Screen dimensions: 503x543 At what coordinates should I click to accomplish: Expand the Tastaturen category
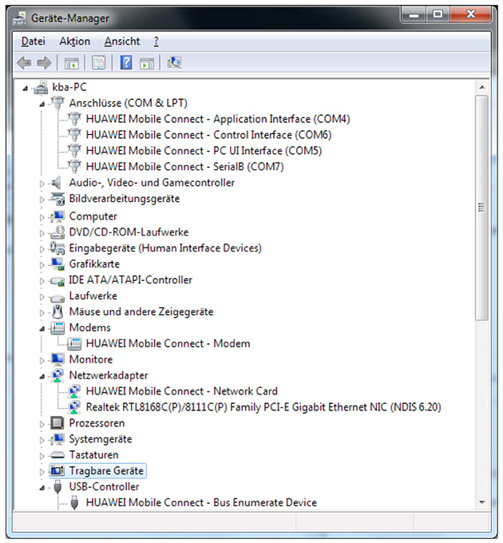click(42, 456)
